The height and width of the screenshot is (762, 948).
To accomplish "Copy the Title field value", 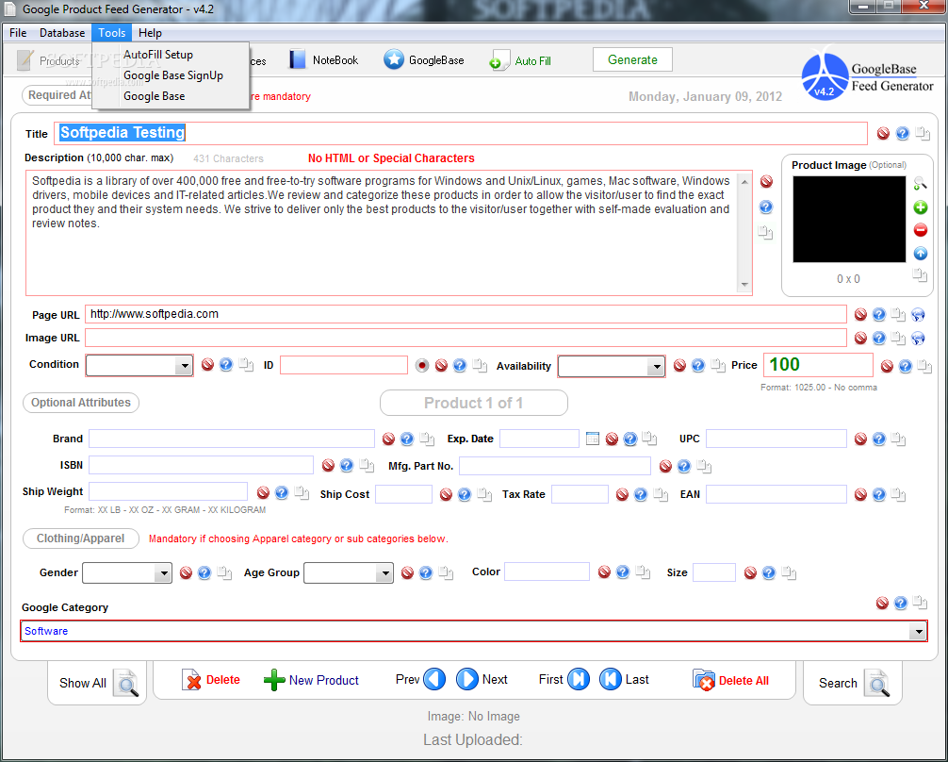I will tap(922, 134).
